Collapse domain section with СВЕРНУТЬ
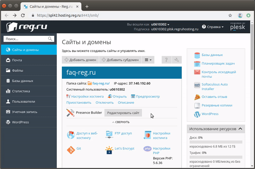 point(121,122)
